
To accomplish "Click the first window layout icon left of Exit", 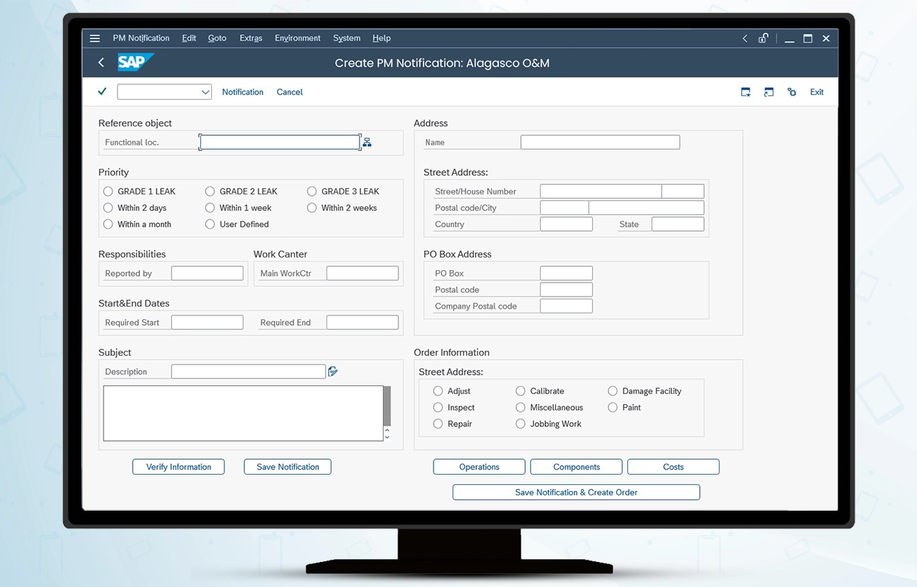I will [745, 92].
